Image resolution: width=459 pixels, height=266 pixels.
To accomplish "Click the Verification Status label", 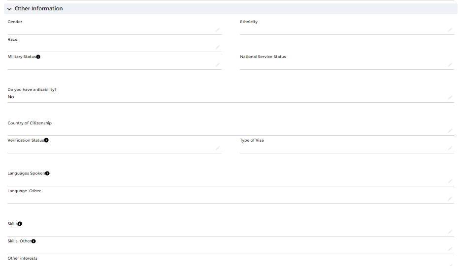I will coord(26,140).
